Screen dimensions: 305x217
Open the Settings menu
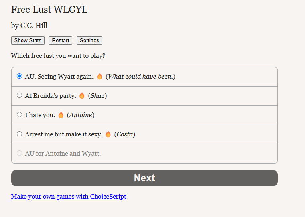(x=89, y=40)
